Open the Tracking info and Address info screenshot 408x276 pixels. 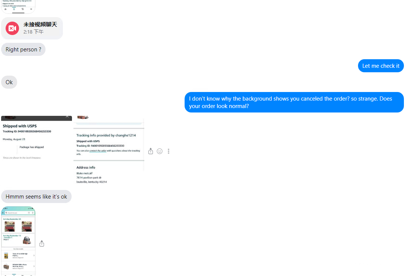(109, 150)
